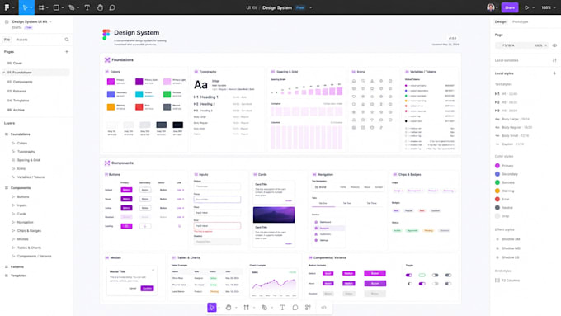The width and height of the screenshot is (561, 316).
Task: Select the Hand tool in top toolbar
Action: pos(100,7)
